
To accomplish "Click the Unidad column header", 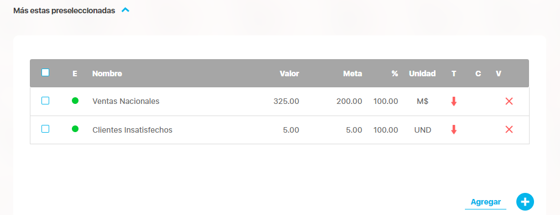I will pyautogui.click(x=422, y=74).
